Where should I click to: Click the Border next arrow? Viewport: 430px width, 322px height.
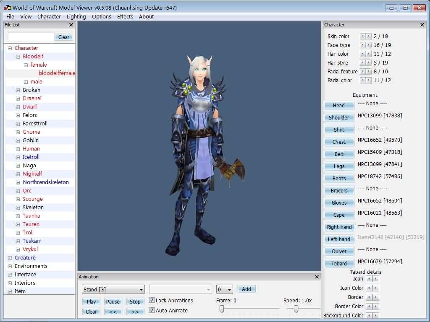[376, 297]
